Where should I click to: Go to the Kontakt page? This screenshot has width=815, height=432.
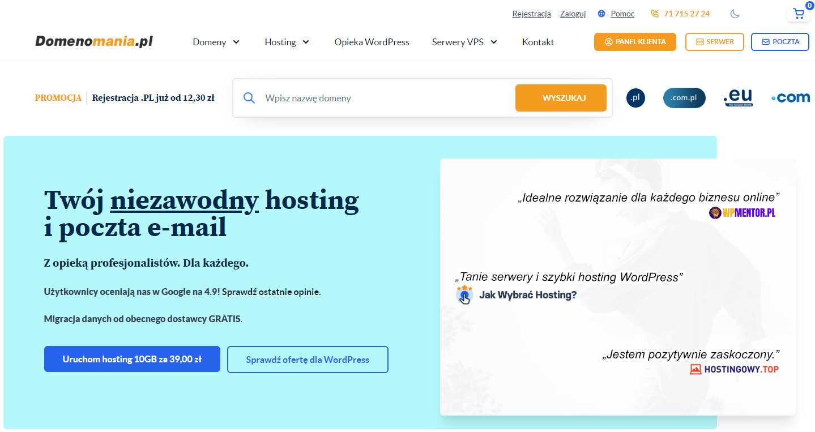coord(538,42)
